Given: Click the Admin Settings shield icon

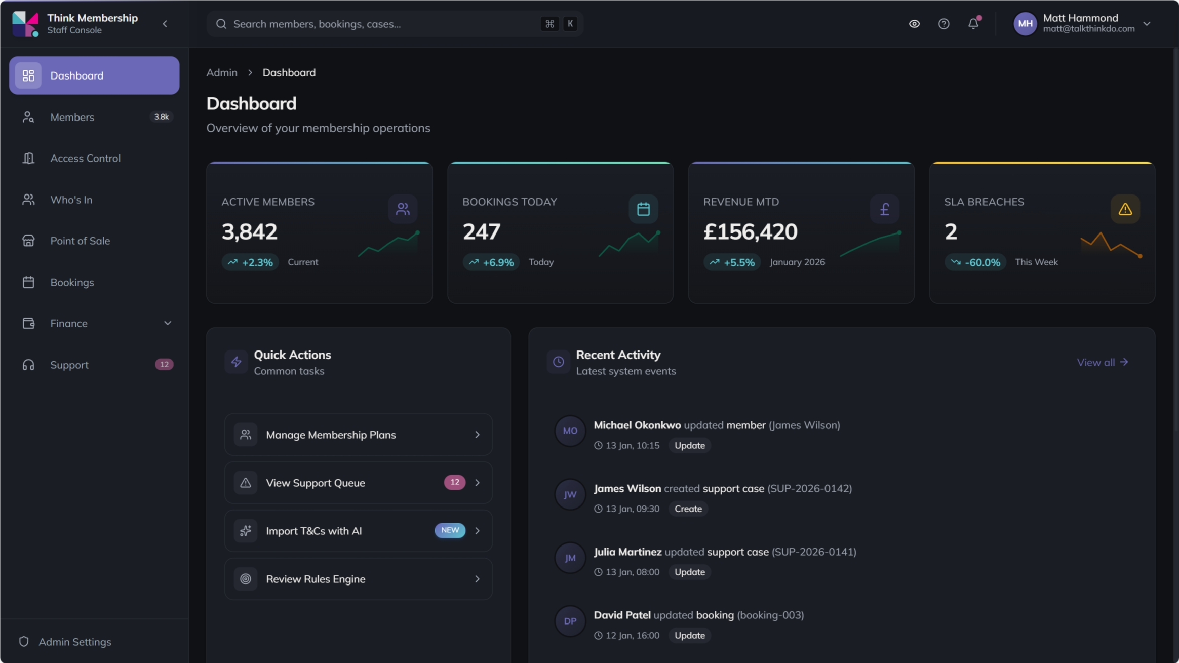Looking at the screenshot, I should click(x=24, y=642).
